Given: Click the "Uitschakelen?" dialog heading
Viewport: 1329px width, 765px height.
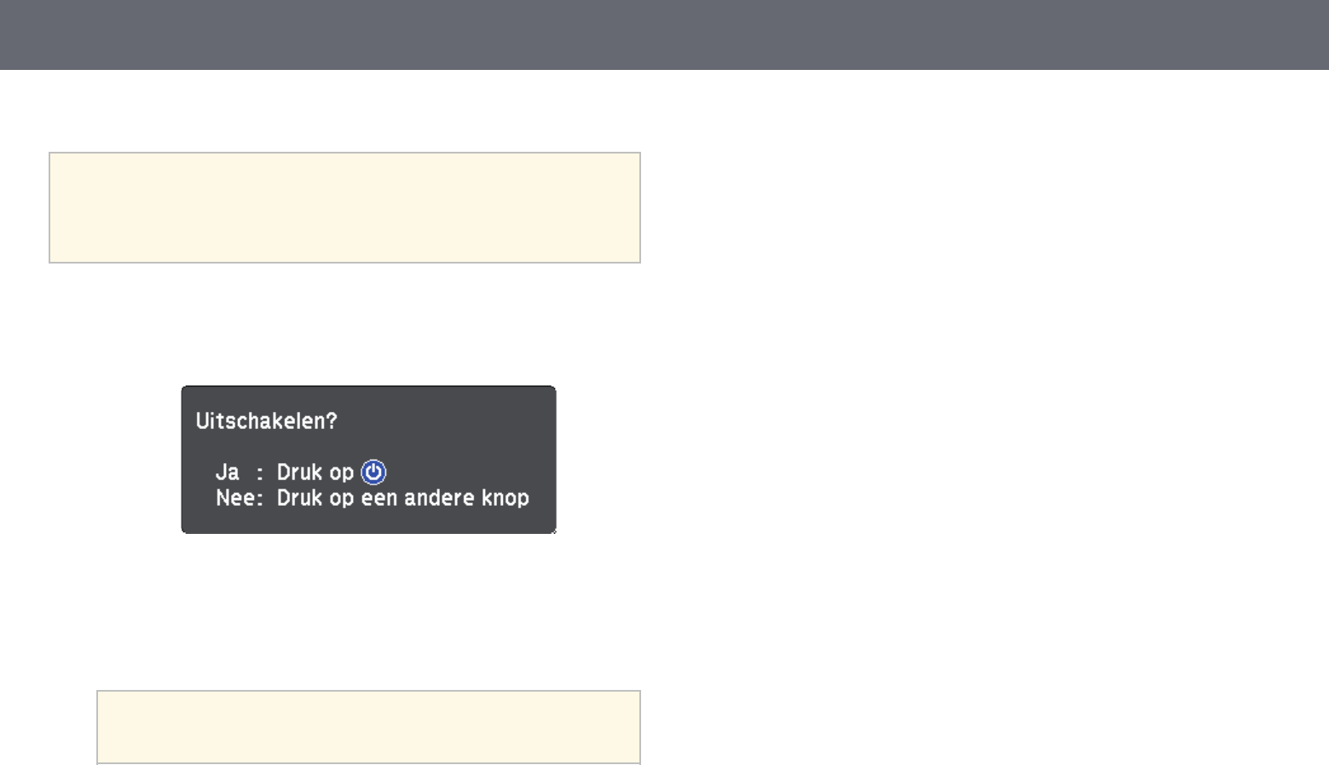Looking at the screenshot, I should click(266, 421).
